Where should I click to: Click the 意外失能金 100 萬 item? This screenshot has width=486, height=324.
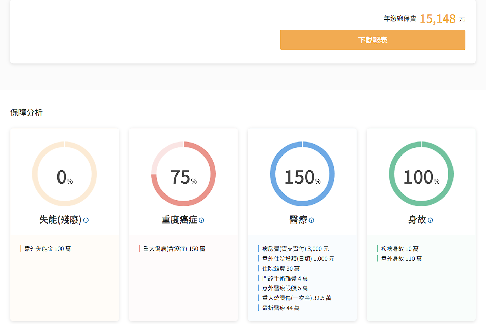click(48, 249)
